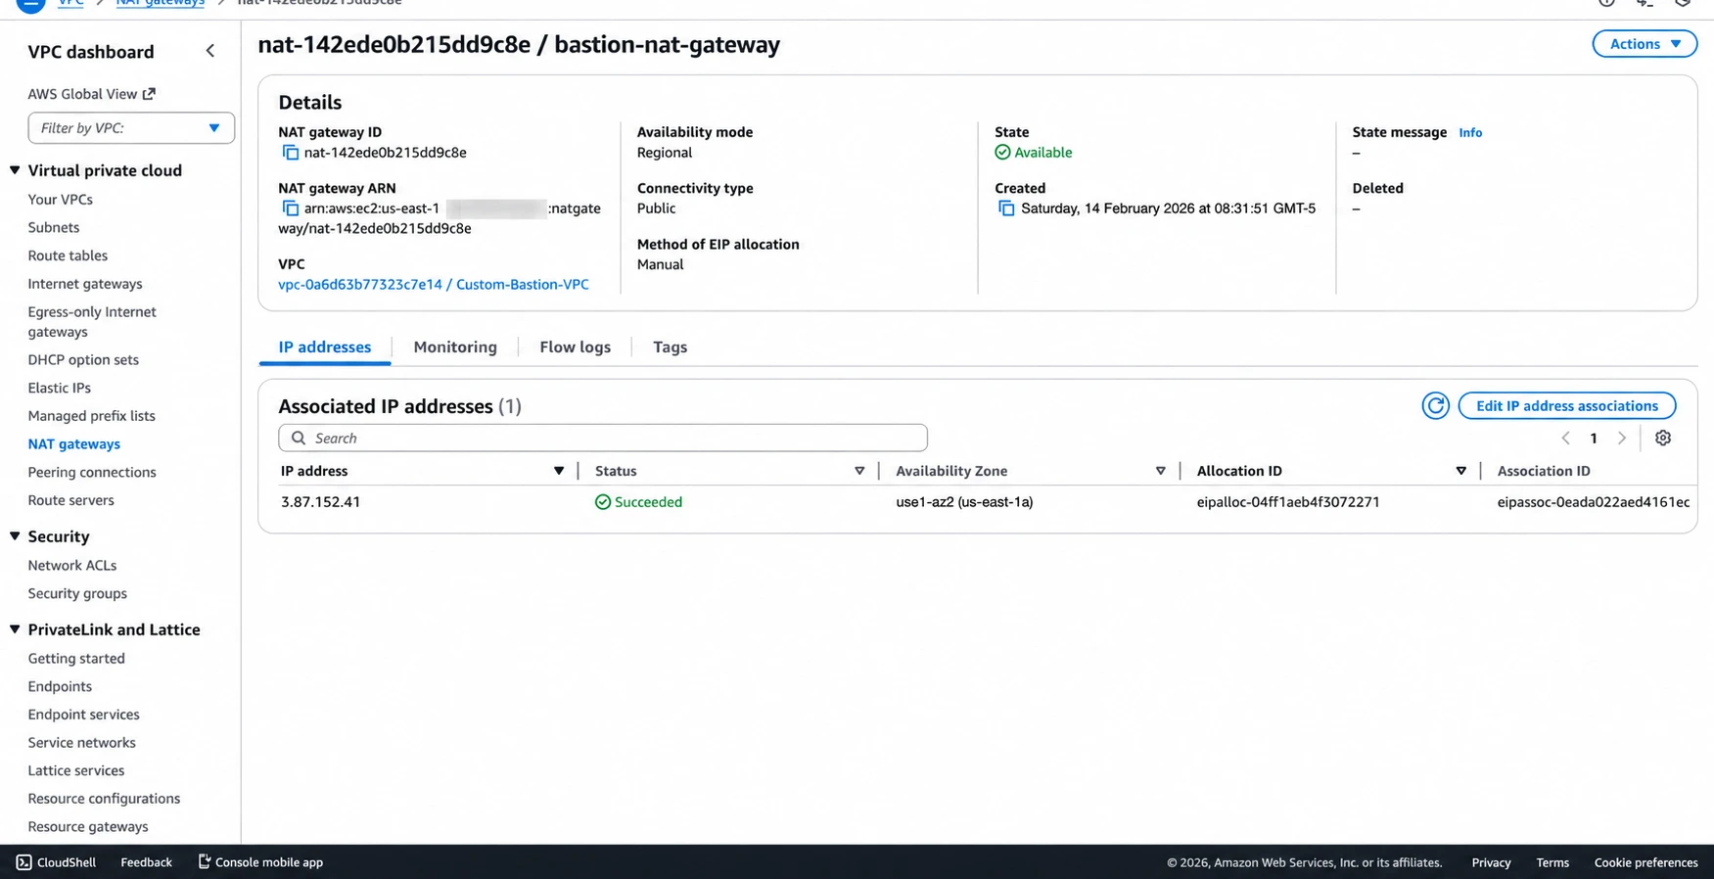The image size is (1714, 879).
Task: Copy the NAT gateway ARN
Action: (290, 208)
